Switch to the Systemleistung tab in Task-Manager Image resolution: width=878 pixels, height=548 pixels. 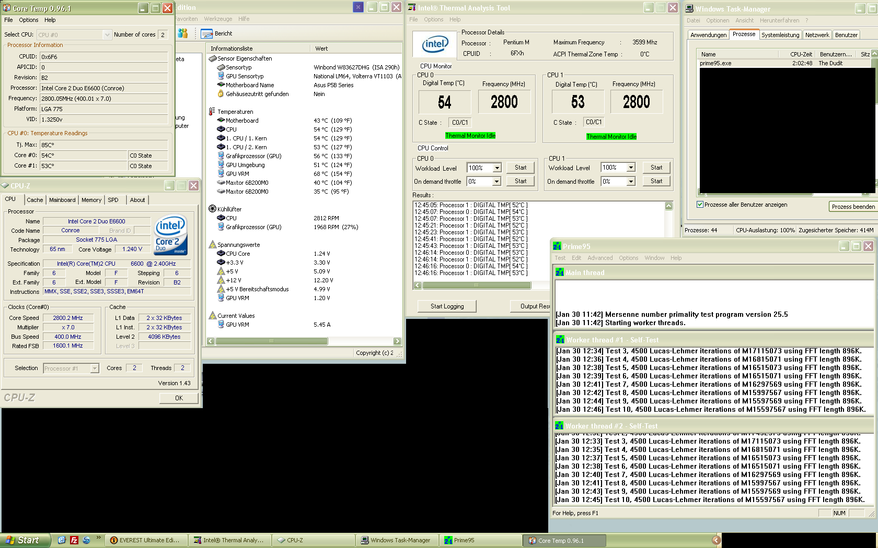point(780,35)
